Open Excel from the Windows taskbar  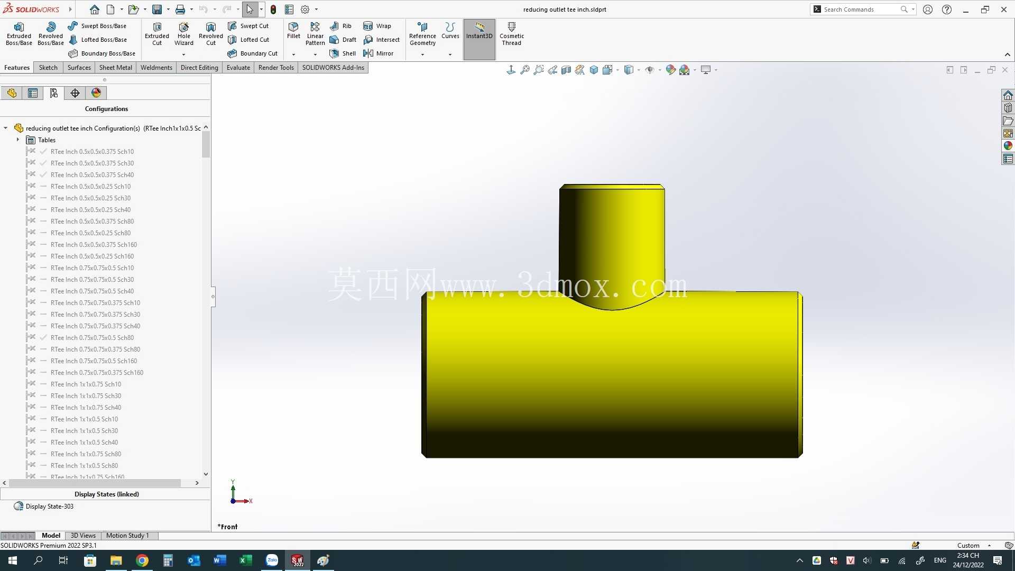point(246,560)
